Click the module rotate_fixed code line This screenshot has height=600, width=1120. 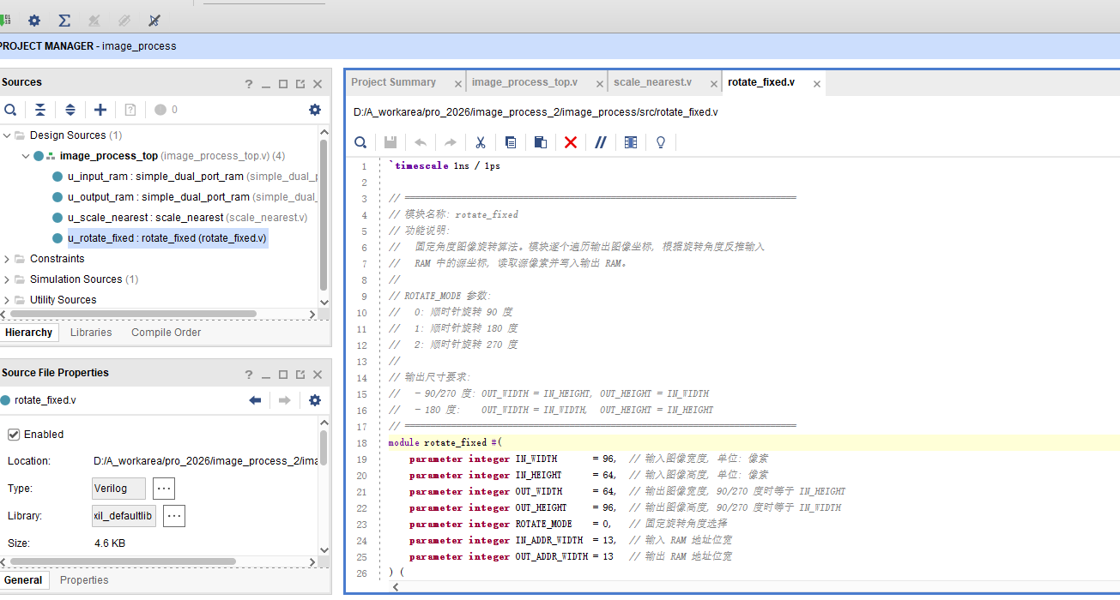[445, 443]
